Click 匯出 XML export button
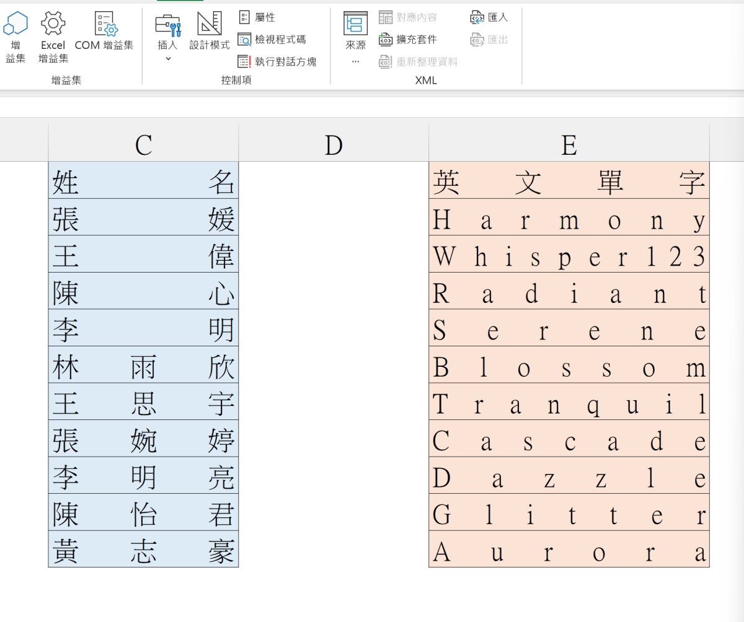744x622 pixels. pos(489,40)
